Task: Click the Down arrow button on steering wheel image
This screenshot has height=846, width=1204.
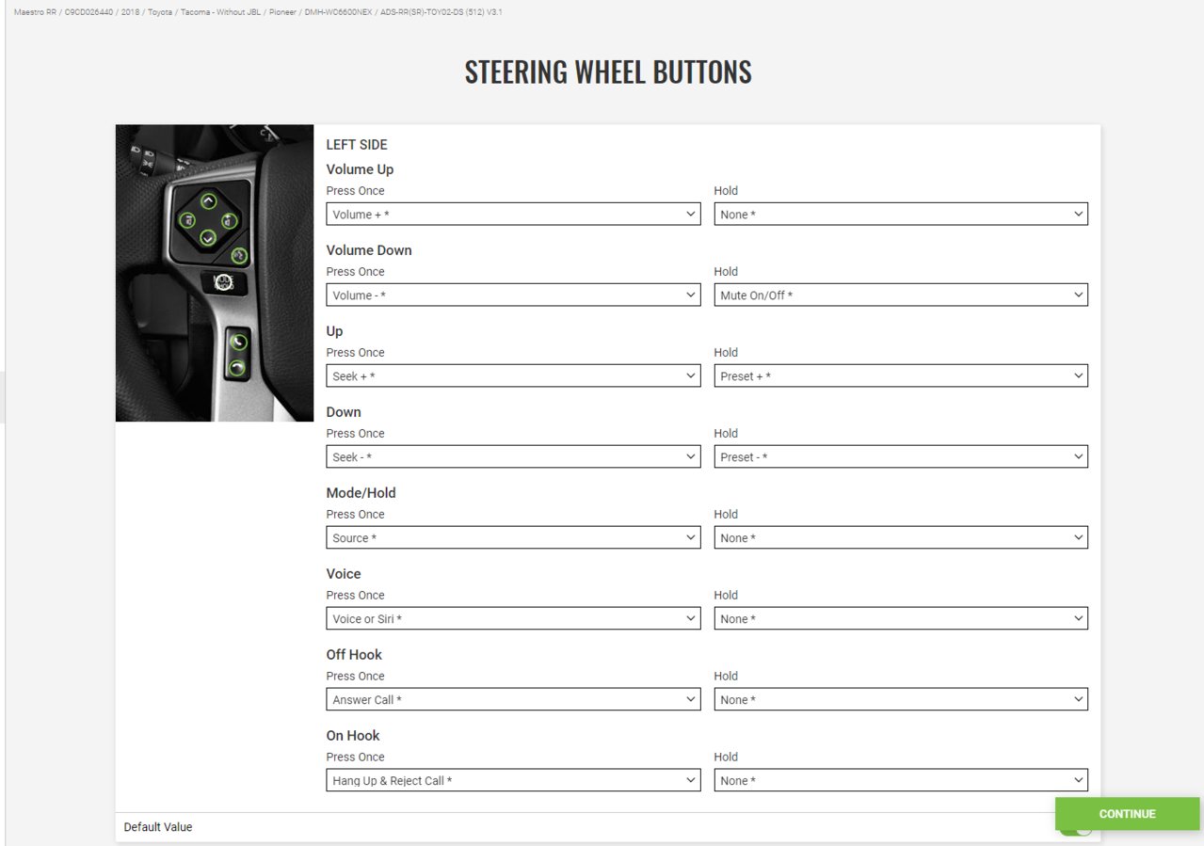Action: click(208, 238)
